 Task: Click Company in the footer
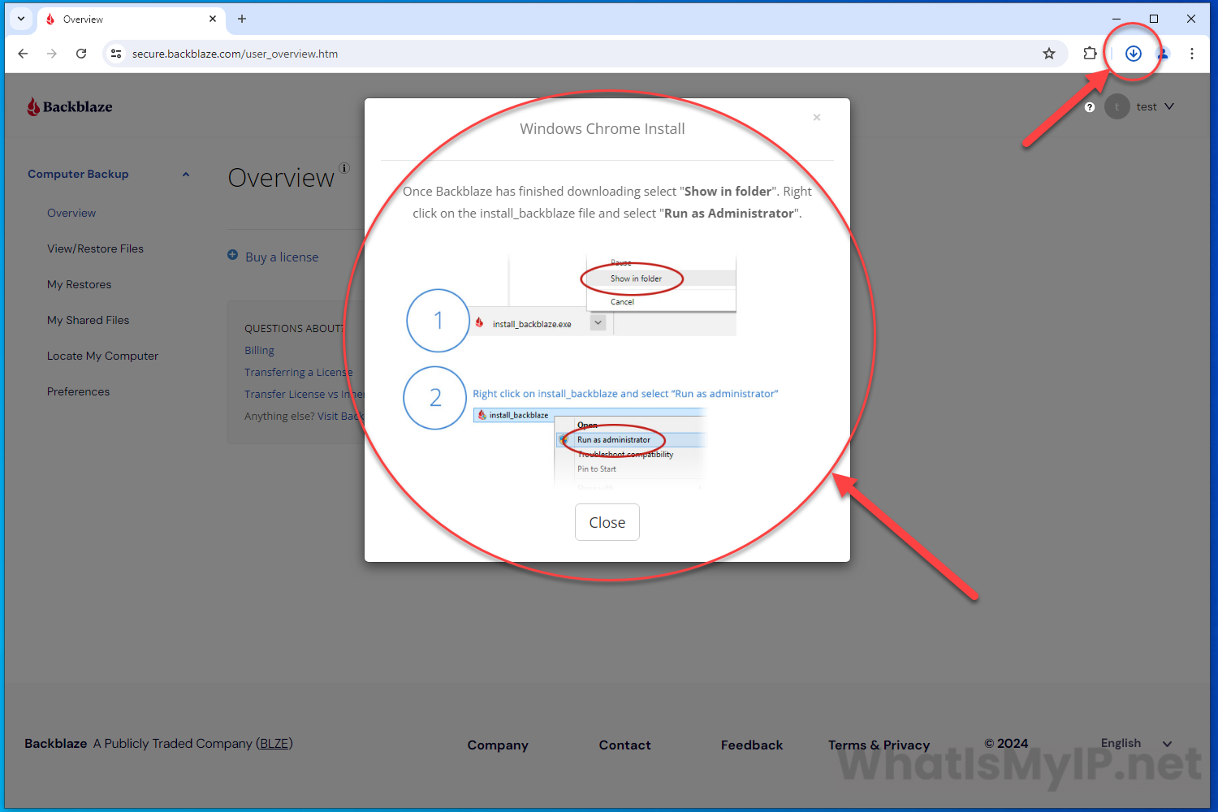coord(498,745)
